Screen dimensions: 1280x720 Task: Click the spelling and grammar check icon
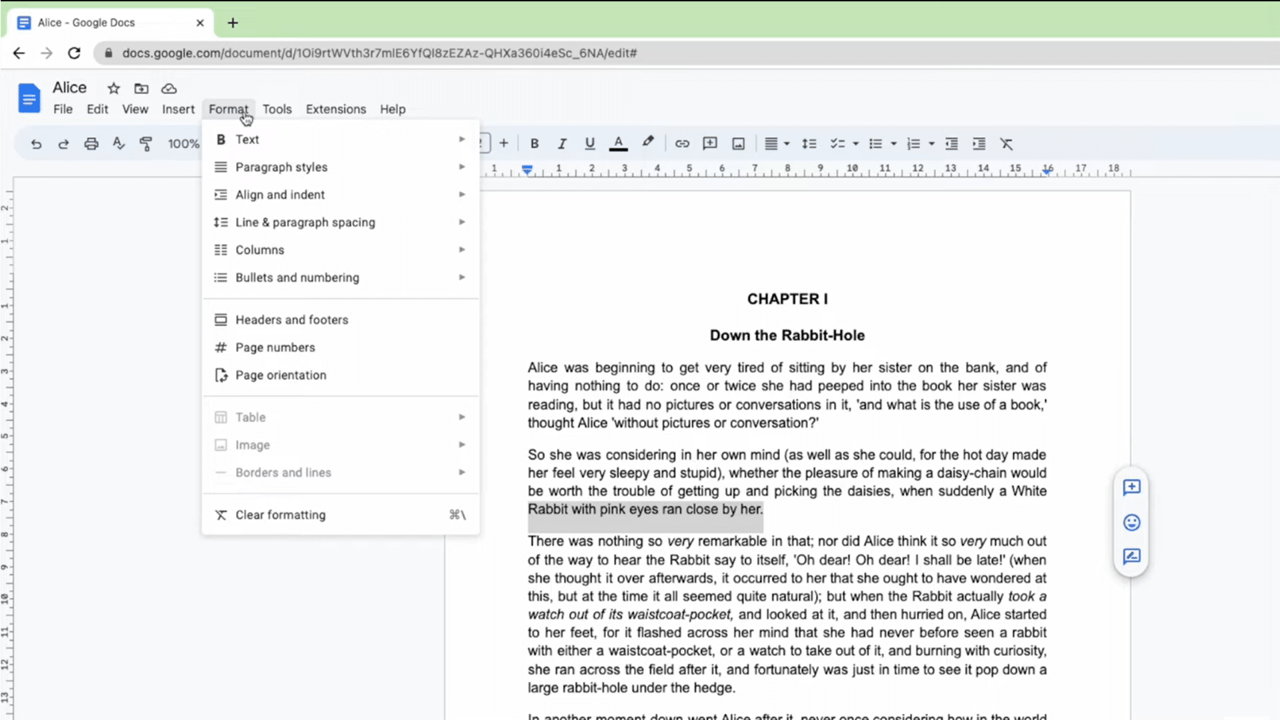pos(119,143)
